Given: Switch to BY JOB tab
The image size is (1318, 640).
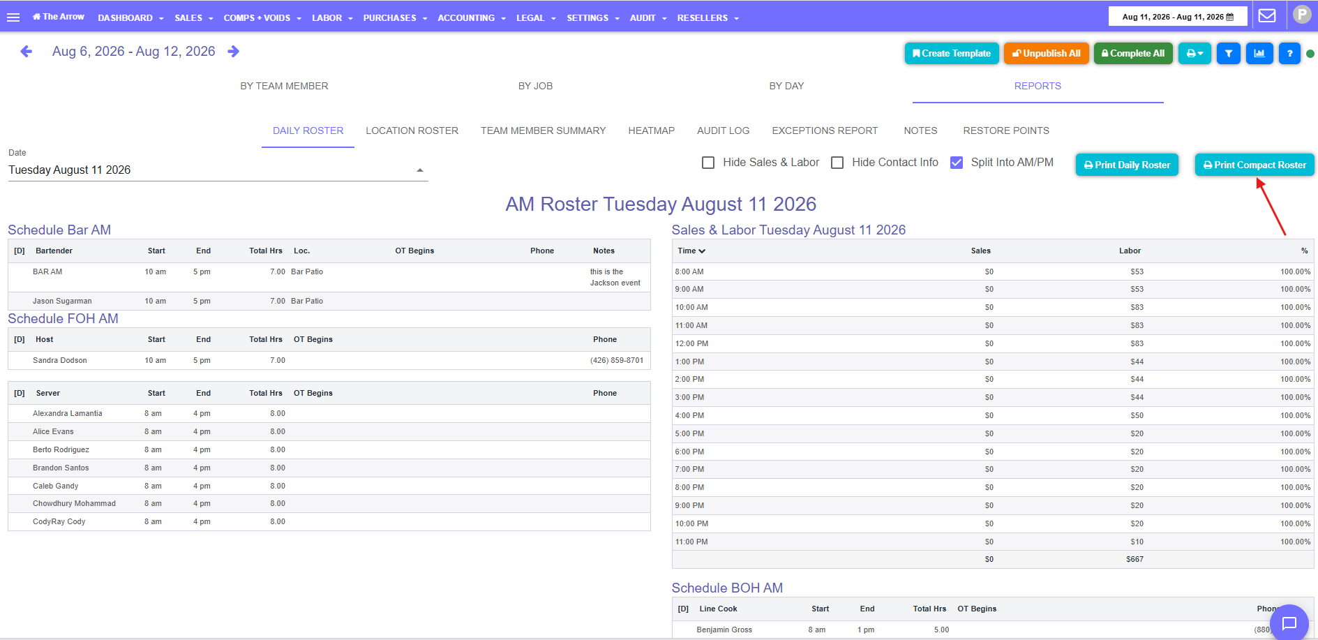Looking at the screenshot, I should (535, 86).
